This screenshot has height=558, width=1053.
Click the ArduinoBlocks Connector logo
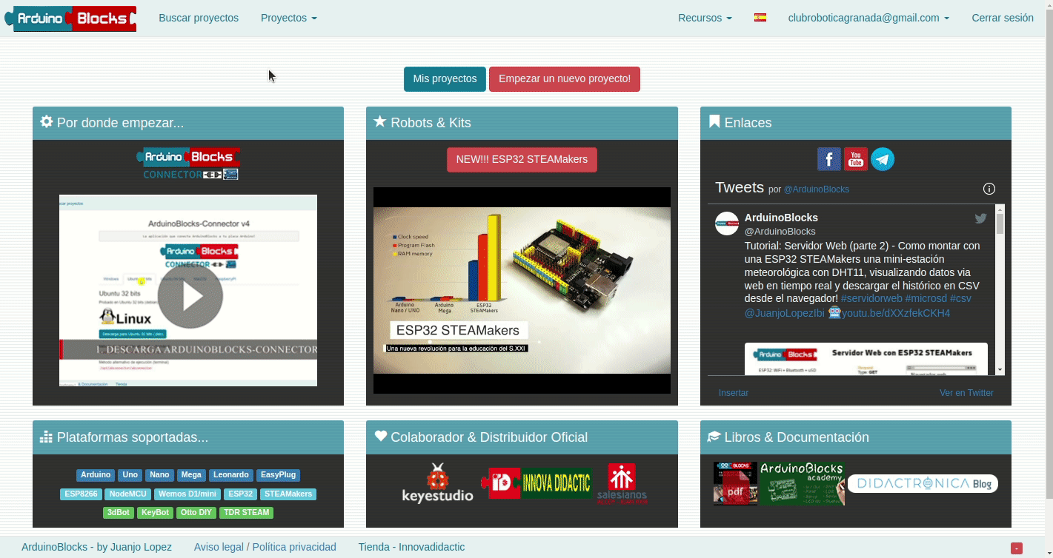(x=188, y=164)
